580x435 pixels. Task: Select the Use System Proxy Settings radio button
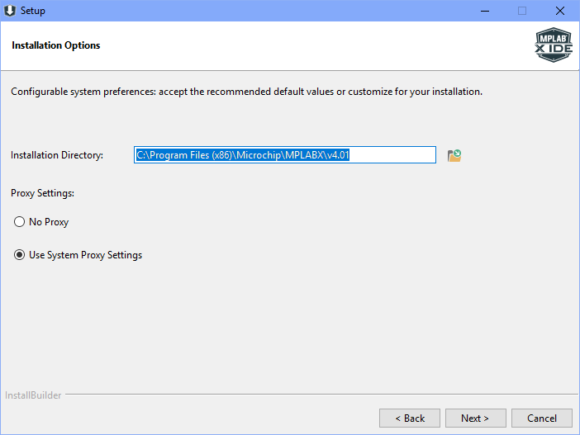(x=19, y=255)
